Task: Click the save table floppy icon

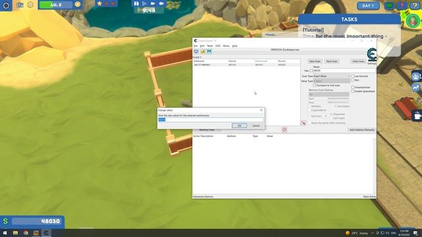Action: (209, 51)
